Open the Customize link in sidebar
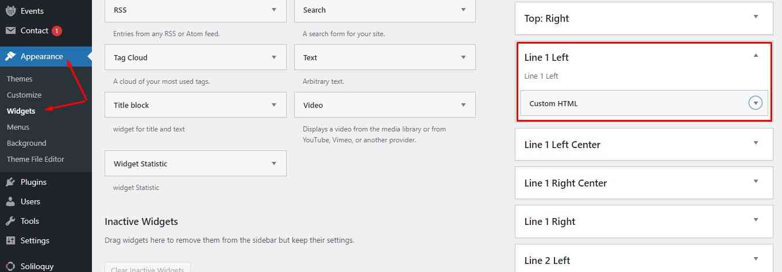Image resolution: width=782 pixels, height=272 pixels. click(24, 95)
